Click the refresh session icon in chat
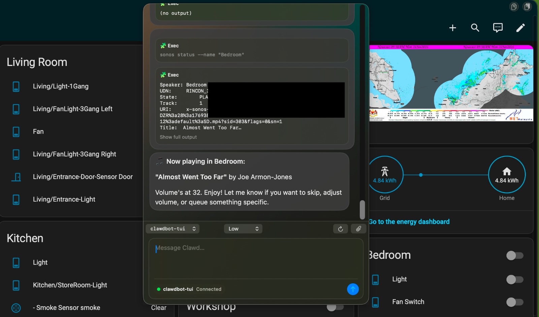This screenshot has height=317, width=539. tap(340, 229)
